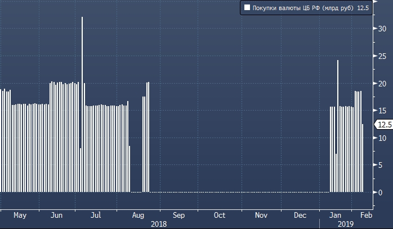The width and height of the screenshot is (393, 229).
Task: Click the Dec month label
Action: pyautogui.click(x=300, y=215)
